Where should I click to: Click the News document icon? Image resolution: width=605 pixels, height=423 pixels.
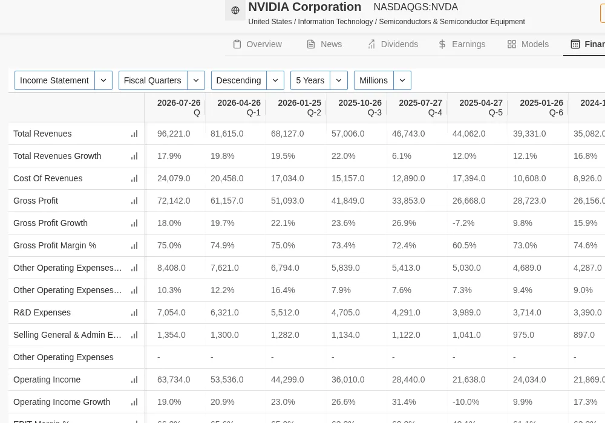[310, 44]
